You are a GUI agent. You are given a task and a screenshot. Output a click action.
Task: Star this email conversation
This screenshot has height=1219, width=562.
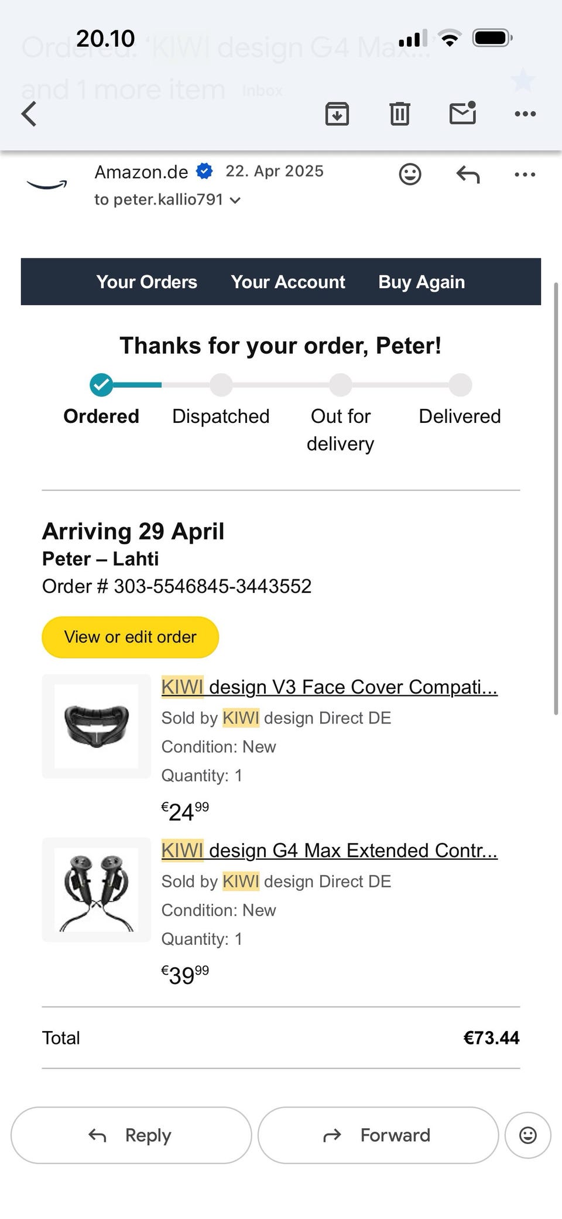(x=522, y=80)
